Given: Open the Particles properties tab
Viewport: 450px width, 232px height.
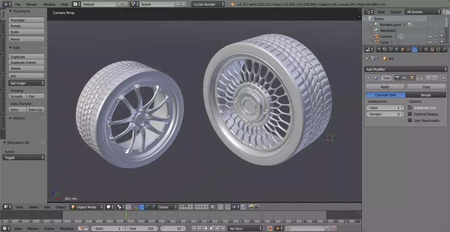Looking at the screenshot, I should tap(438, 49).
